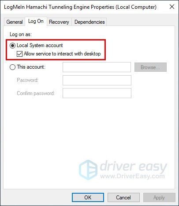
Task: Click the Driver Easy cube logo watermark
Action: click(88, 170)
